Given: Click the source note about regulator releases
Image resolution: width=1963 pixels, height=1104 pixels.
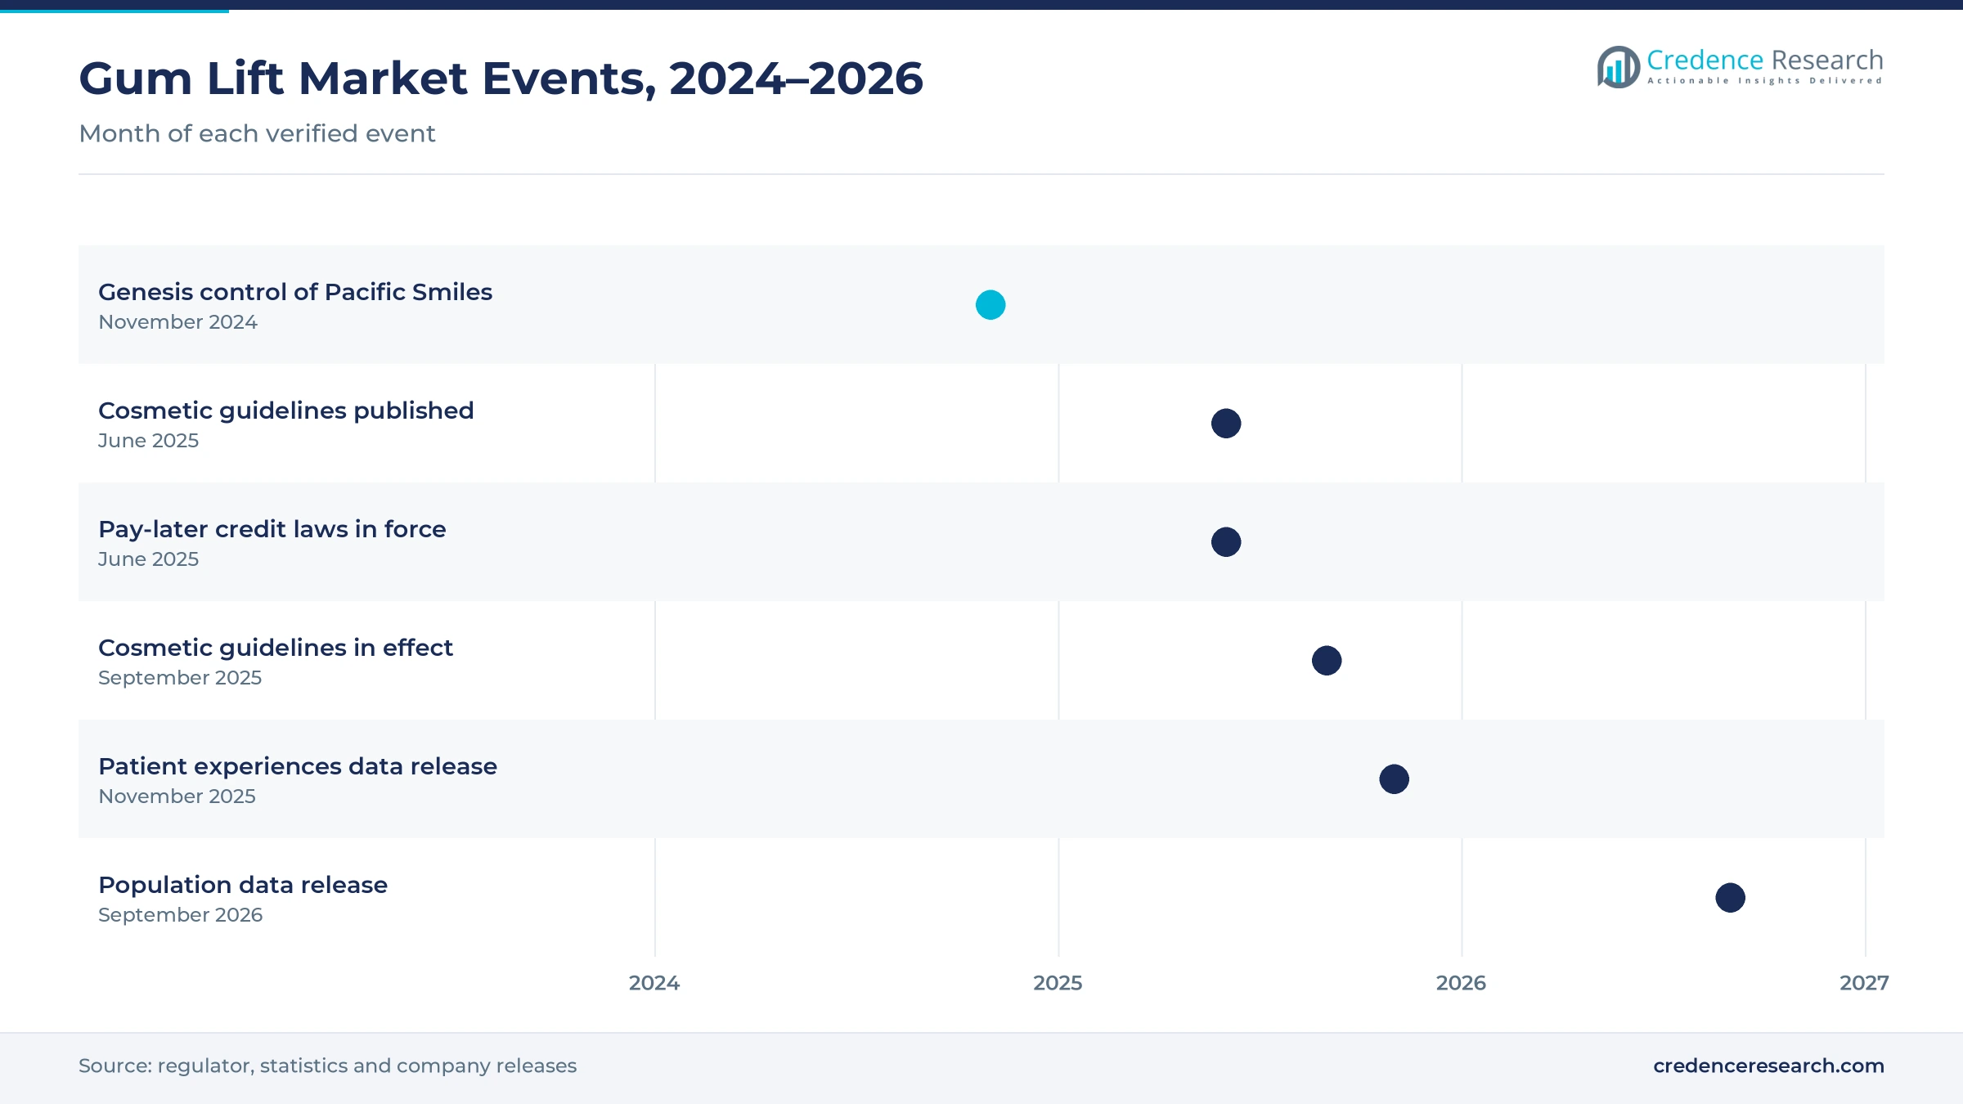Looking at the screenshot, I should point(327,1066).
